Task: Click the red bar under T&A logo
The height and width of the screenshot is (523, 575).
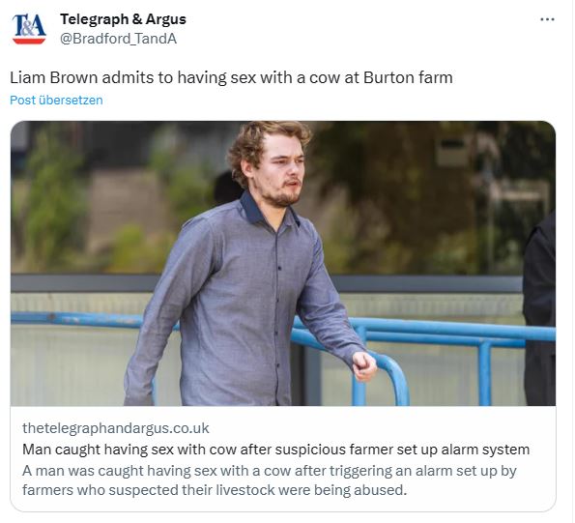Action: click(29, 41)
